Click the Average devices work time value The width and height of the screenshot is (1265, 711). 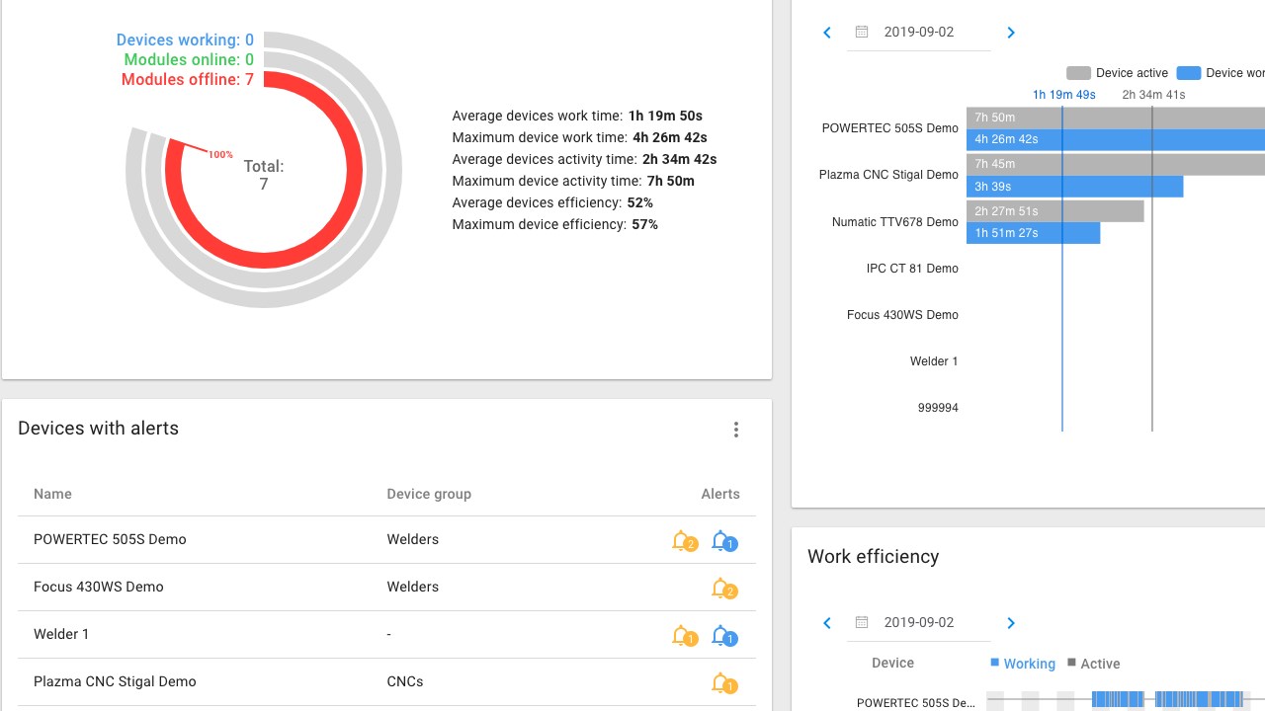(x=665, y=117)
